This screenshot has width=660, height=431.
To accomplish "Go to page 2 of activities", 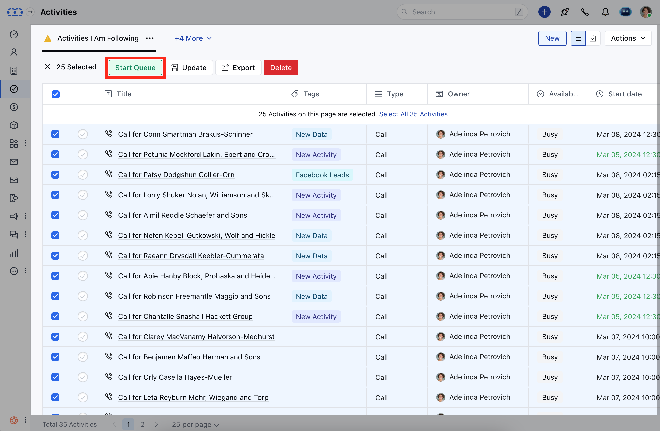I will coord(143,424).
